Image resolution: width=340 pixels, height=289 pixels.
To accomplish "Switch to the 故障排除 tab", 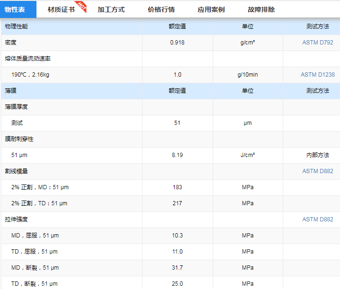I will pos(261,9).
